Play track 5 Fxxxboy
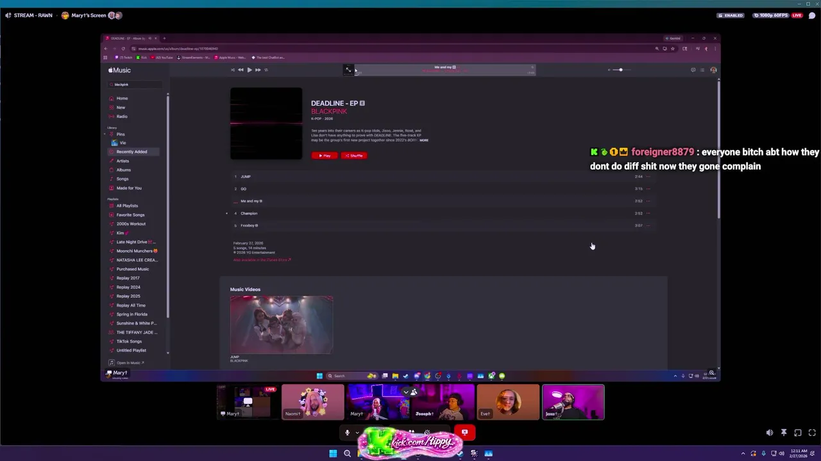The width and height of the screenshot is (821, 461). click(x=248, y=225)
